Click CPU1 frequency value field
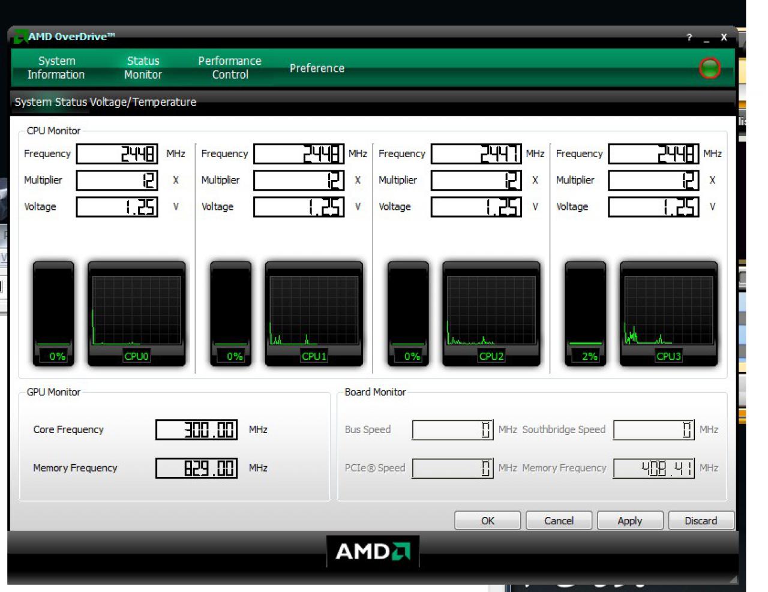768x592 pixels. 299,154
